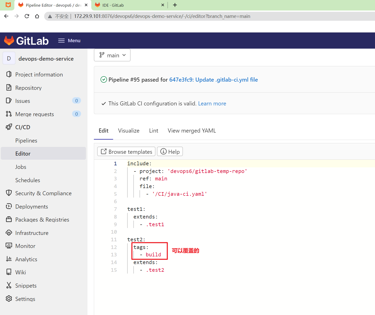Go to Pipelines page

coord(26,140)
